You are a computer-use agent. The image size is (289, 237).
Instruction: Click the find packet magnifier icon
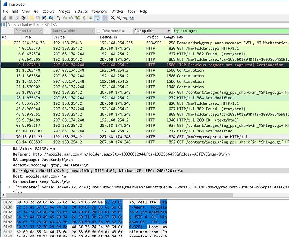(x=59, y=18)
